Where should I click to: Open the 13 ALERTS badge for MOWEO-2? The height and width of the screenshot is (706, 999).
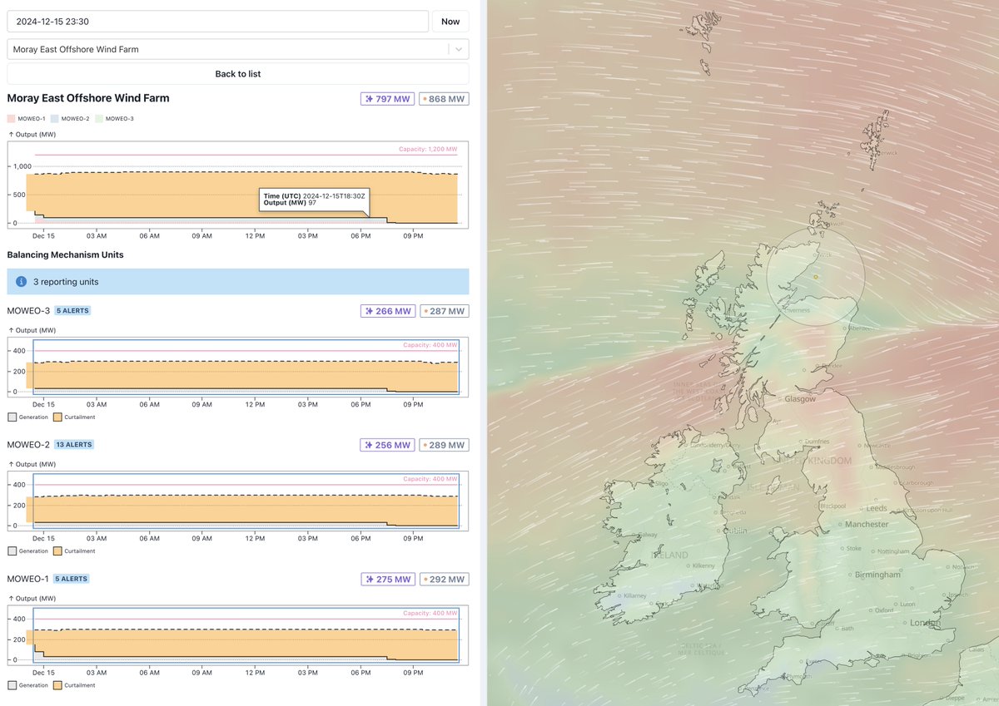[x=74, y=445]
